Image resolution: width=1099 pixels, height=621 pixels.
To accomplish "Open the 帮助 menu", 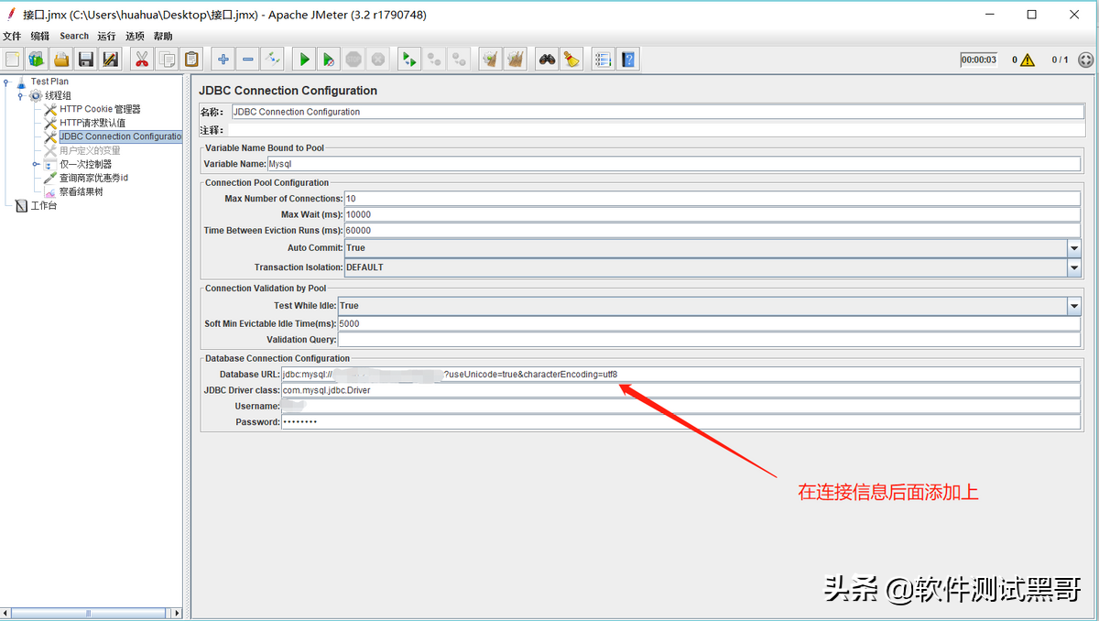I will click(163, 37).
